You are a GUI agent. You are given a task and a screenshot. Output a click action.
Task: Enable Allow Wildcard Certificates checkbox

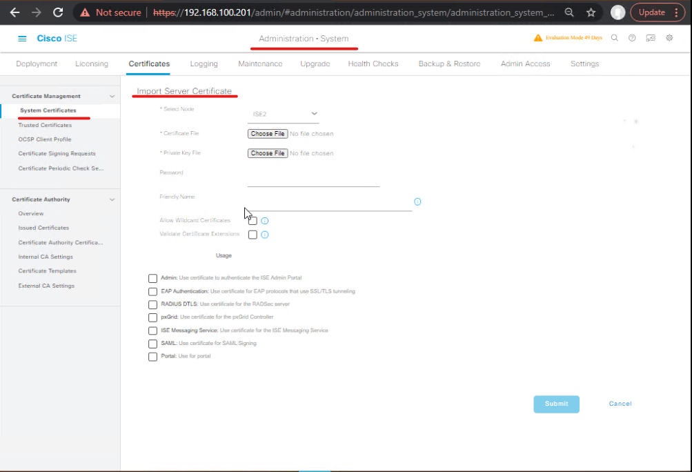coord(253,221)
